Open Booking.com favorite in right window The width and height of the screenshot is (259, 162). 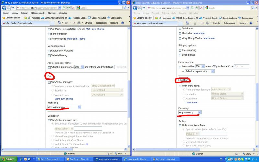click(x=245, y=18)
